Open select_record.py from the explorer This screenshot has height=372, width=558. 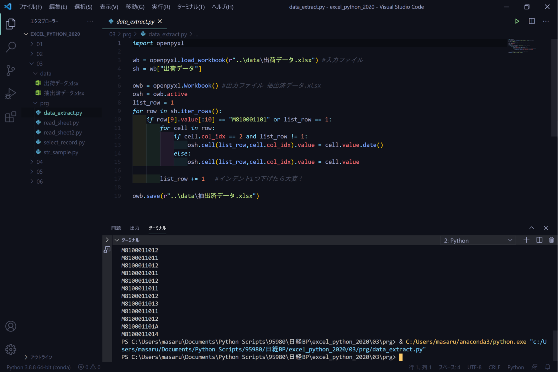64,142
